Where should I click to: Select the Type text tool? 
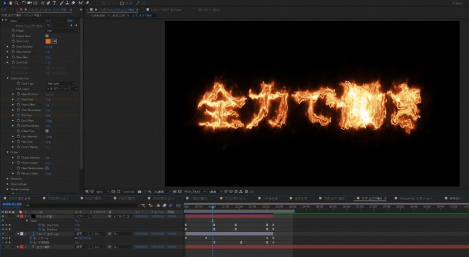tap(55, 3)
